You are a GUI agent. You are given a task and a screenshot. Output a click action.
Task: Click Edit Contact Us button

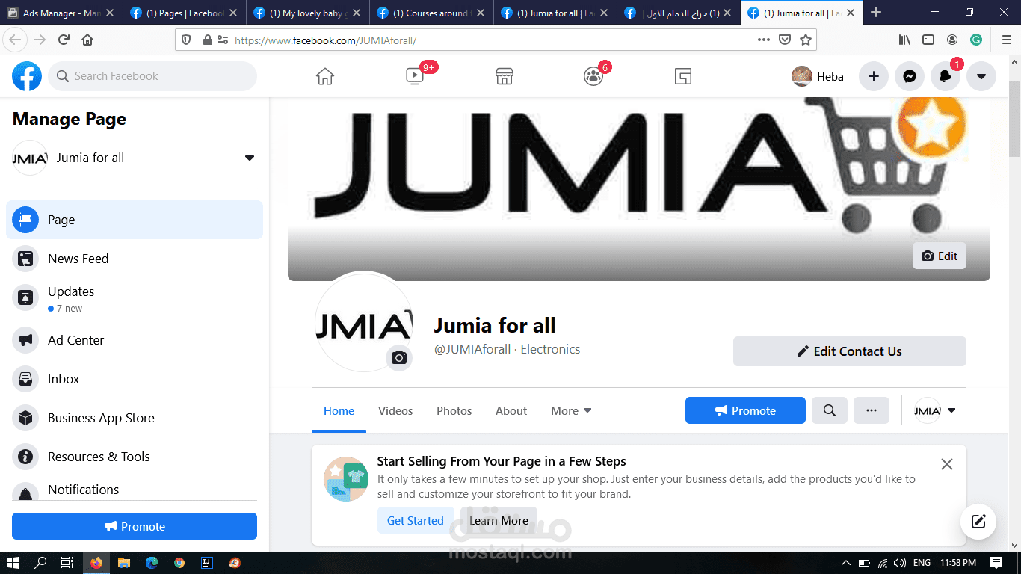coord(849,351)
